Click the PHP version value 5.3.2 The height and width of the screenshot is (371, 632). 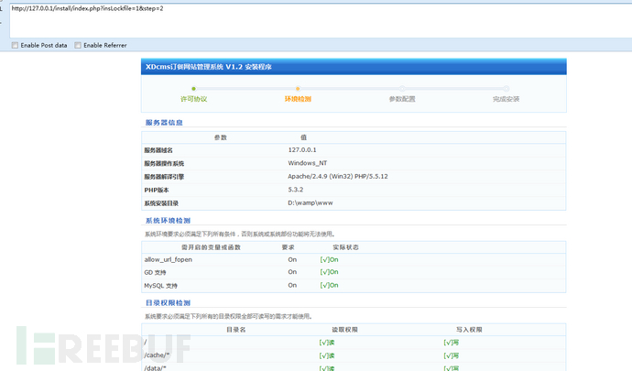point(296,190)
